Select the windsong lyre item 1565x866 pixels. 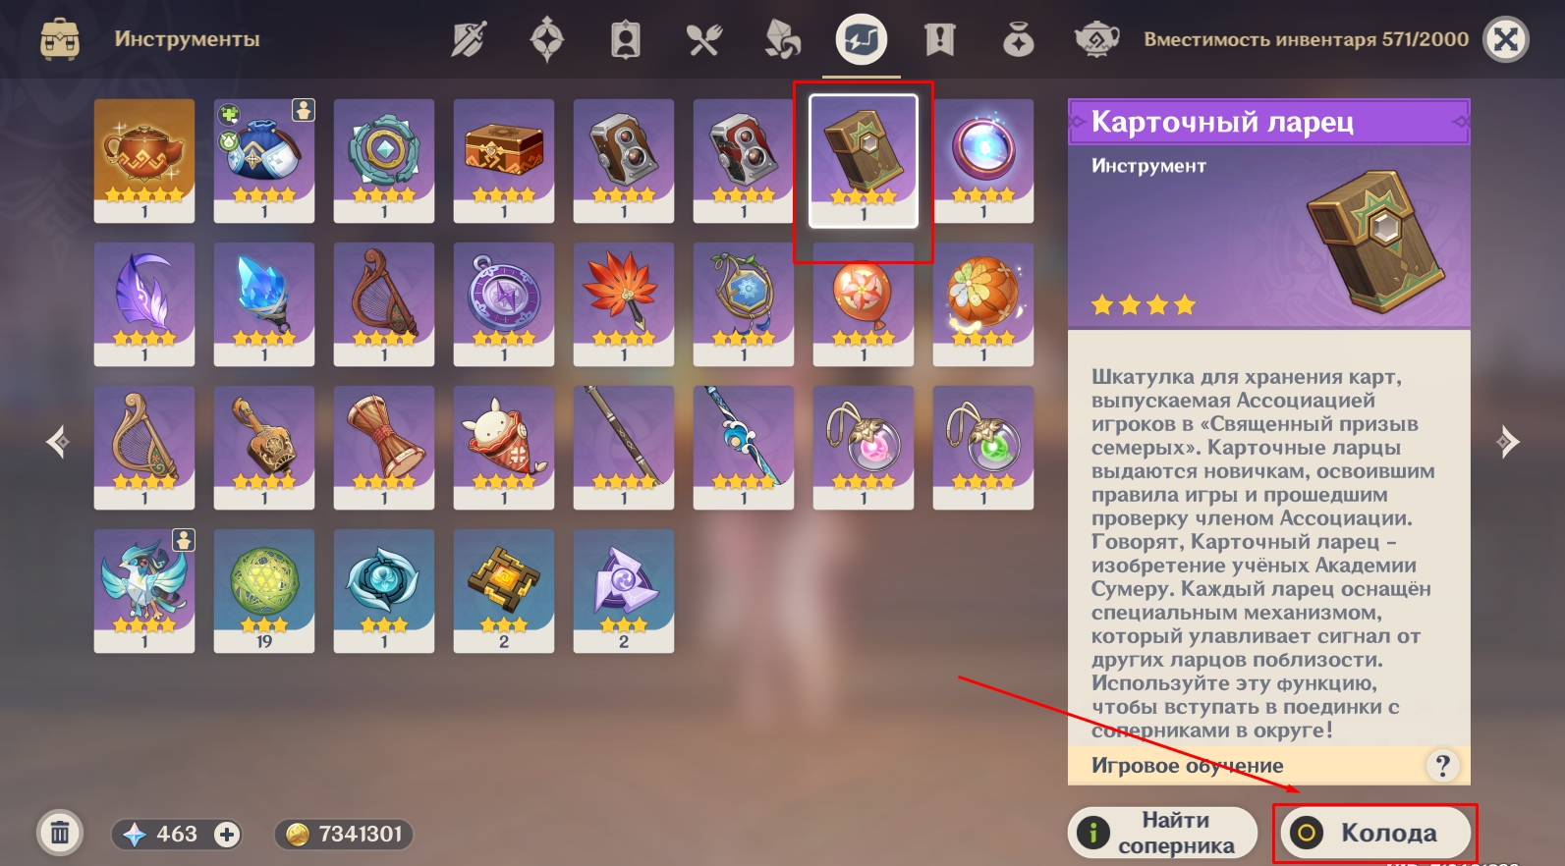point(144,448)
